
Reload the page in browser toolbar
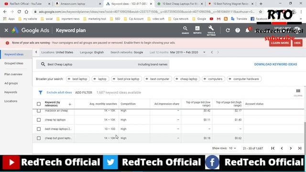19,11
